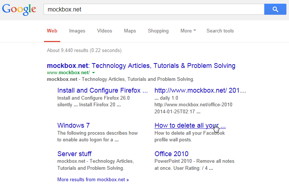Click the snippet 'The following process describes how'
289x186 pixels.
coord(98,133)
